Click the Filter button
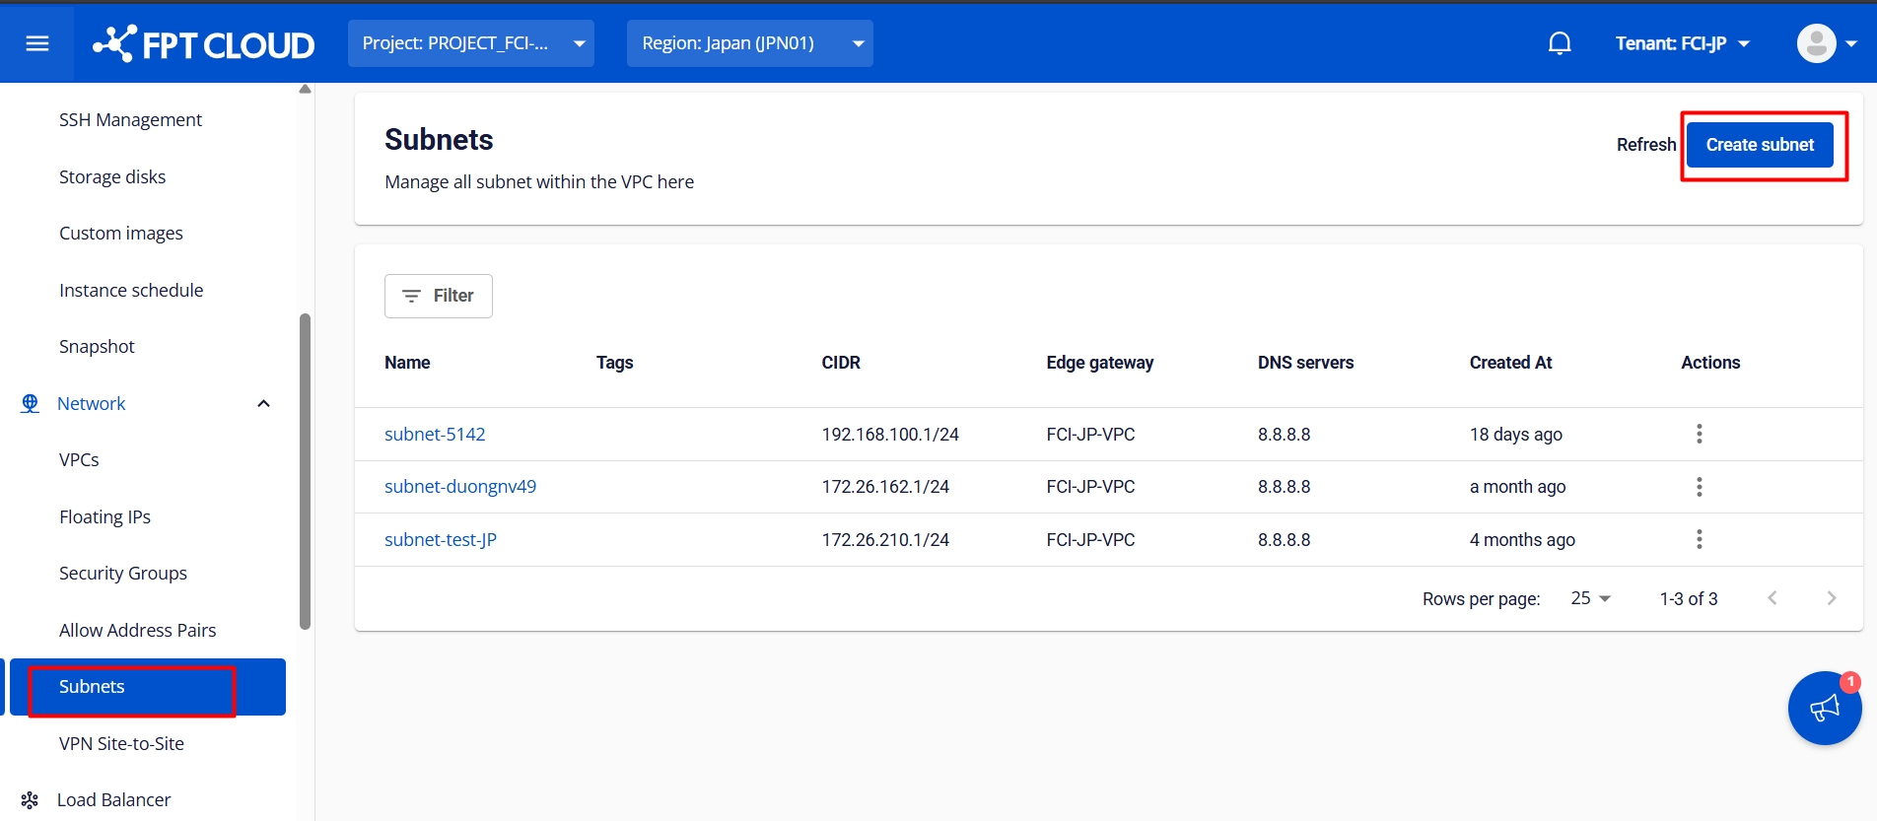Image resolution: width=1877 pixels, height=821 pixels. [x=438, y=296]
